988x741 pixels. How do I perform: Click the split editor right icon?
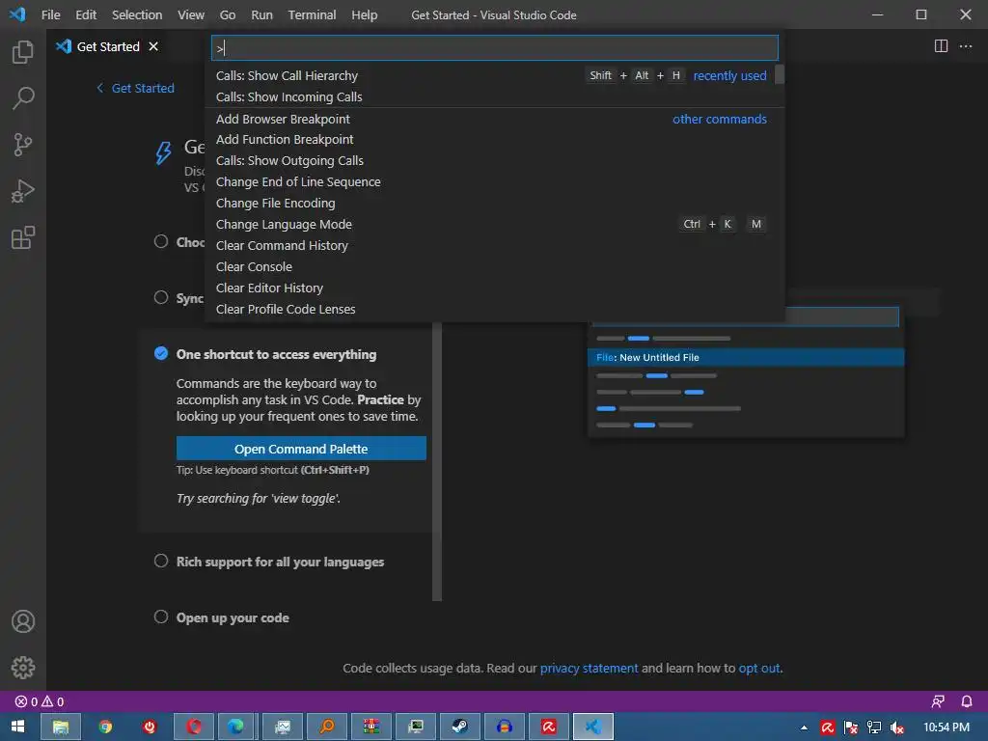pyautogui.click(x=941, y=46)
